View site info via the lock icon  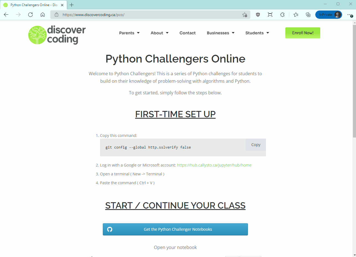(x=57, y=15)
